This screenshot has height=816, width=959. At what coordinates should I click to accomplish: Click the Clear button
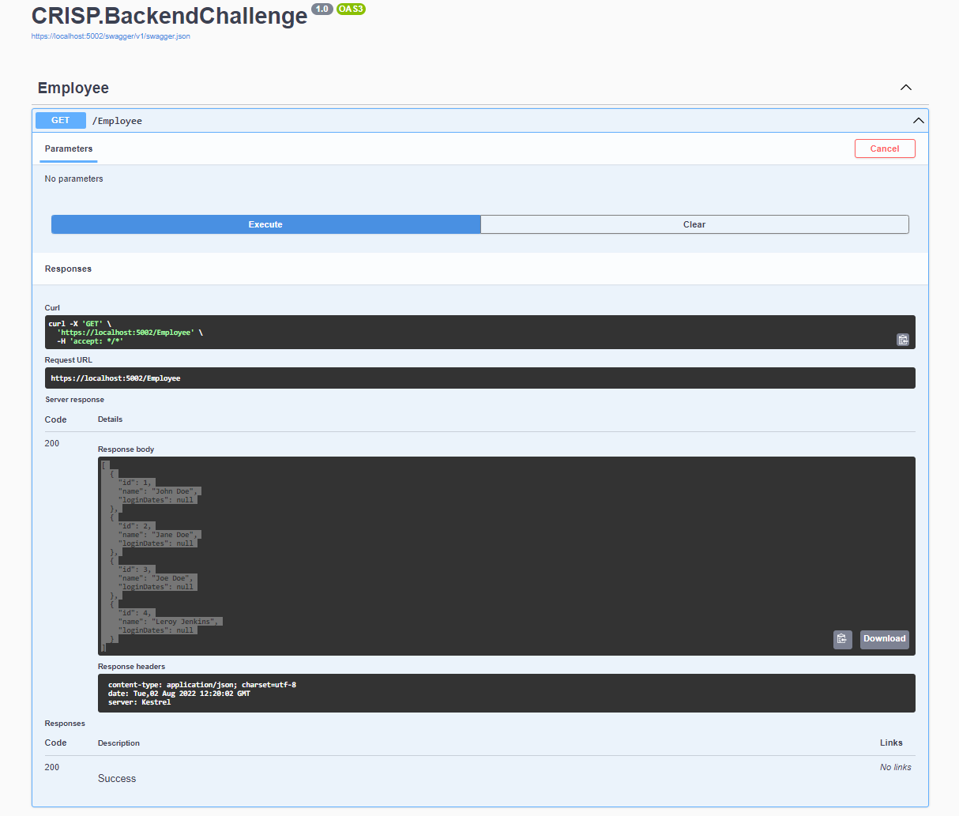694,224
